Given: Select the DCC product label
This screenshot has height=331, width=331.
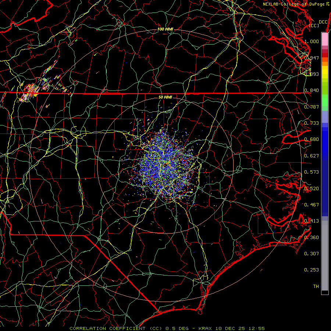Looking at the screenshot, I should click(x=323, y=22).
